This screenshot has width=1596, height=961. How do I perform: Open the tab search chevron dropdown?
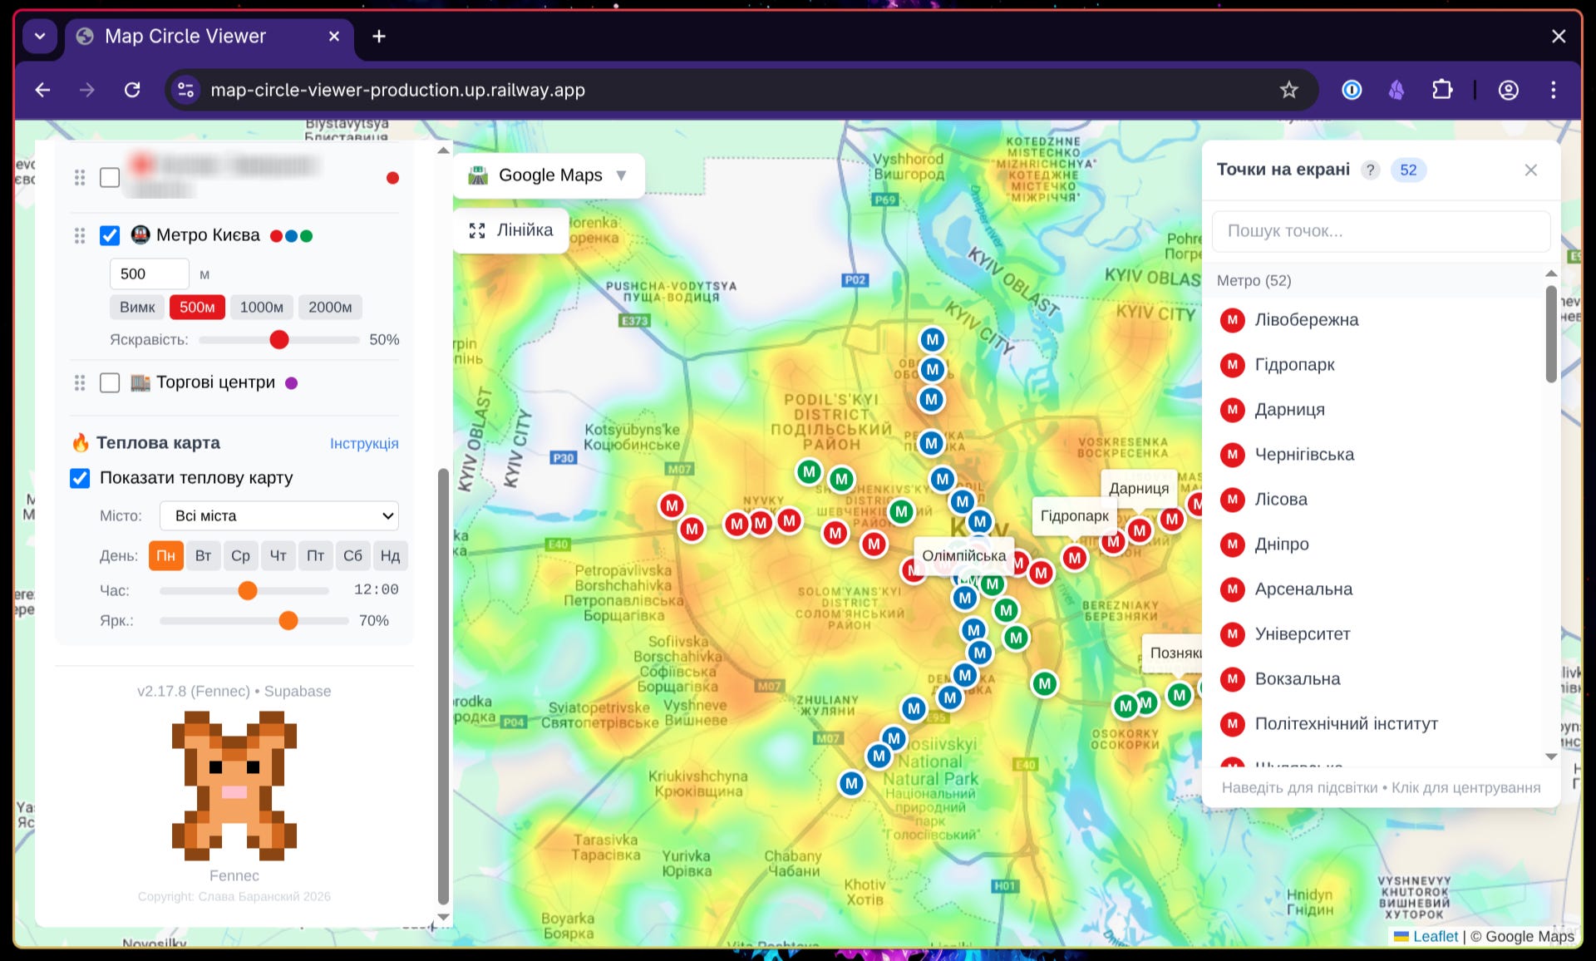point(40,37)
